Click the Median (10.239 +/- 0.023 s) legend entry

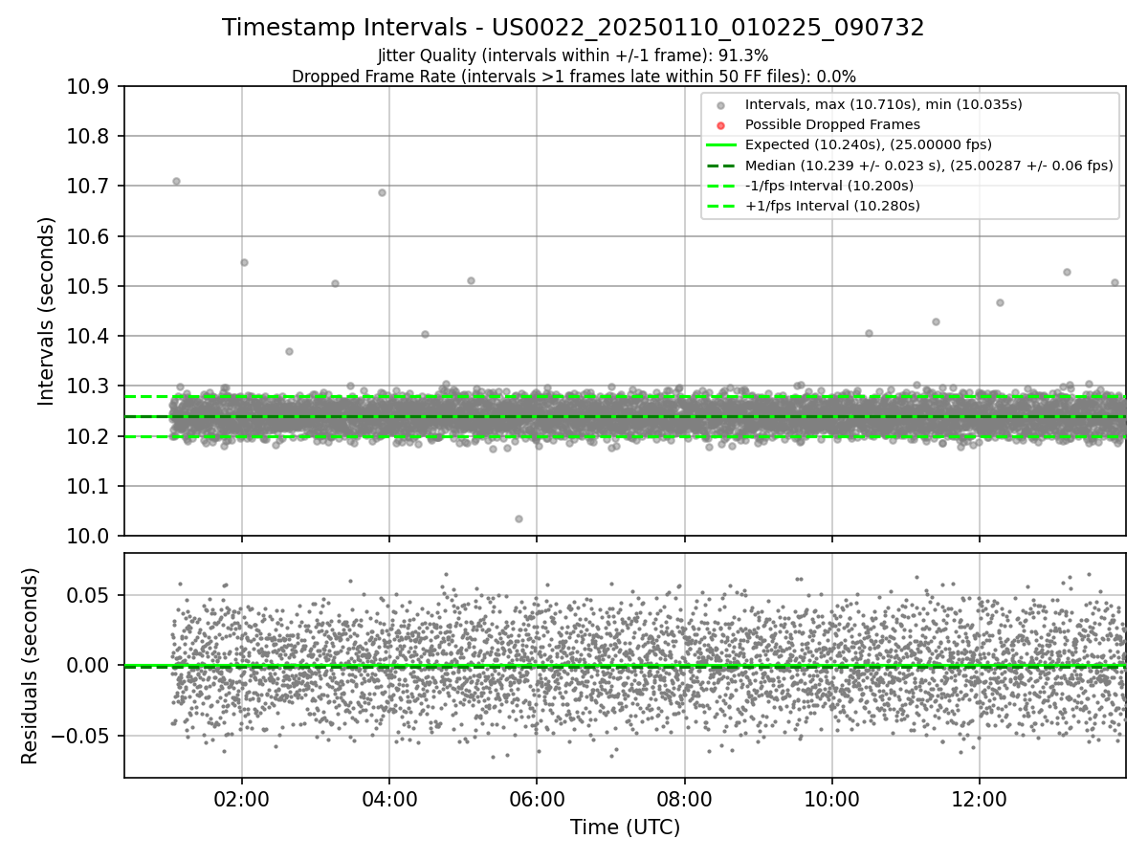coord(929,165)
